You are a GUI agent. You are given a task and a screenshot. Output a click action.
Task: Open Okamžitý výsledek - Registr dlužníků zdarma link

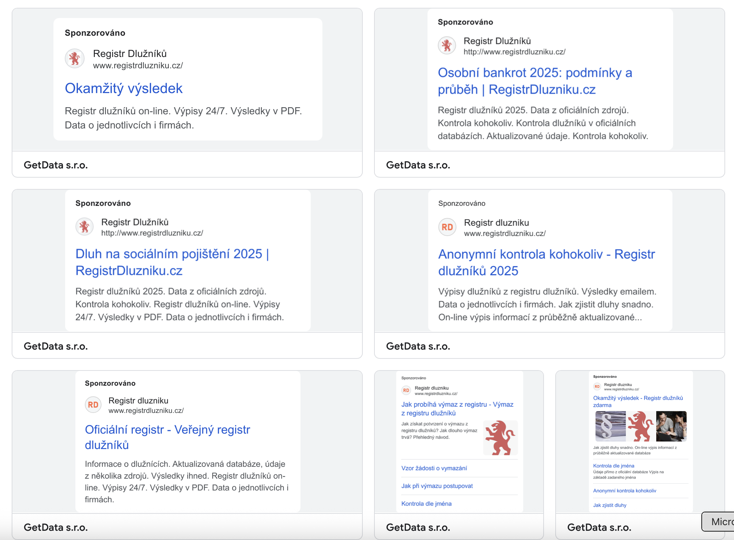pyautogui.click(x=638, y=402)
